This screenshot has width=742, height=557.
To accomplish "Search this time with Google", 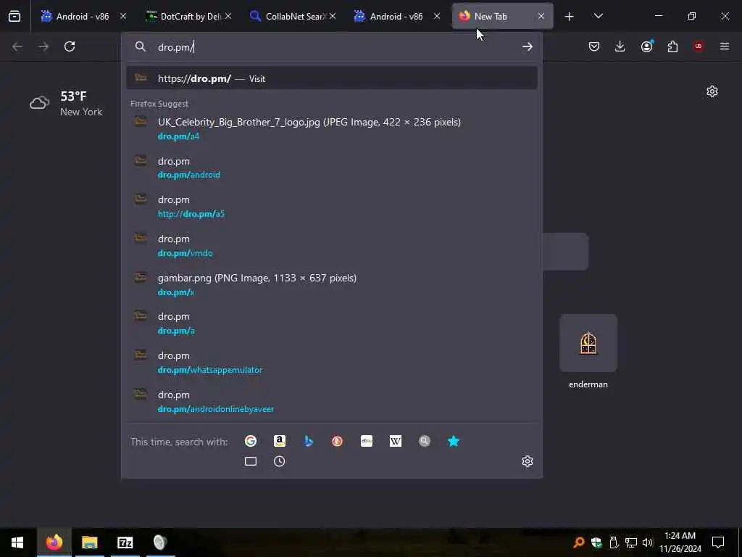I will (x=251, y=442).
